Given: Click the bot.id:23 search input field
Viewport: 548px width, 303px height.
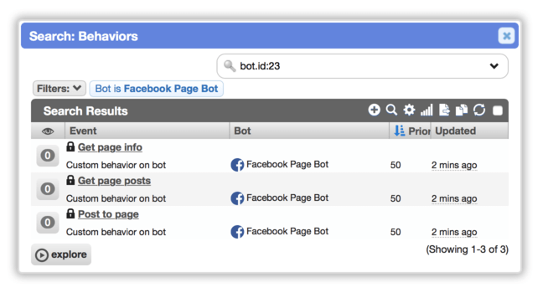Looking at the screenshot, I should (x=363, y=66).
